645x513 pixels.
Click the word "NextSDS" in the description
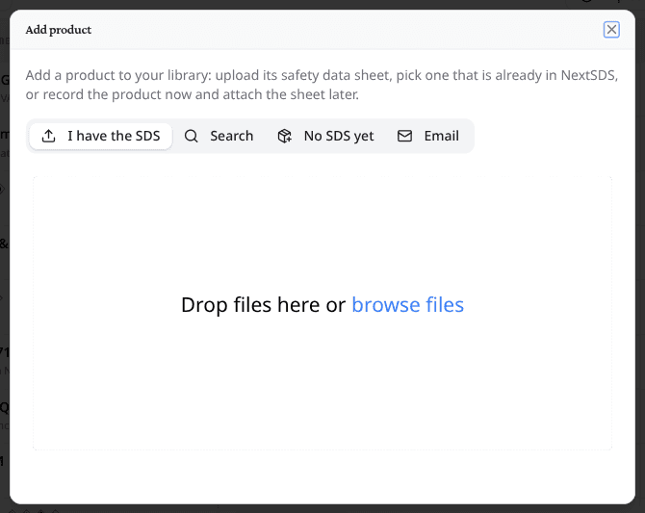[x=588, y=75]
